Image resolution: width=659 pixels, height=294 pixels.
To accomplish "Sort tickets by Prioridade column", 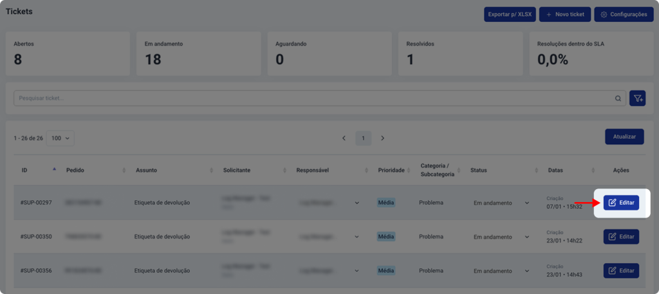I will pos(410,170).
